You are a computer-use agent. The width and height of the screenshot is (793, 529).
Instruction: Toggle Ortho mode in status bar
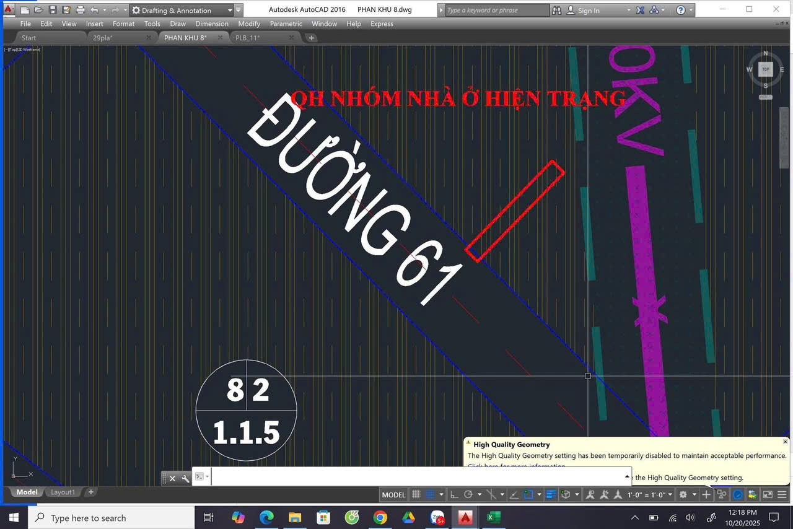coord(454,494)
